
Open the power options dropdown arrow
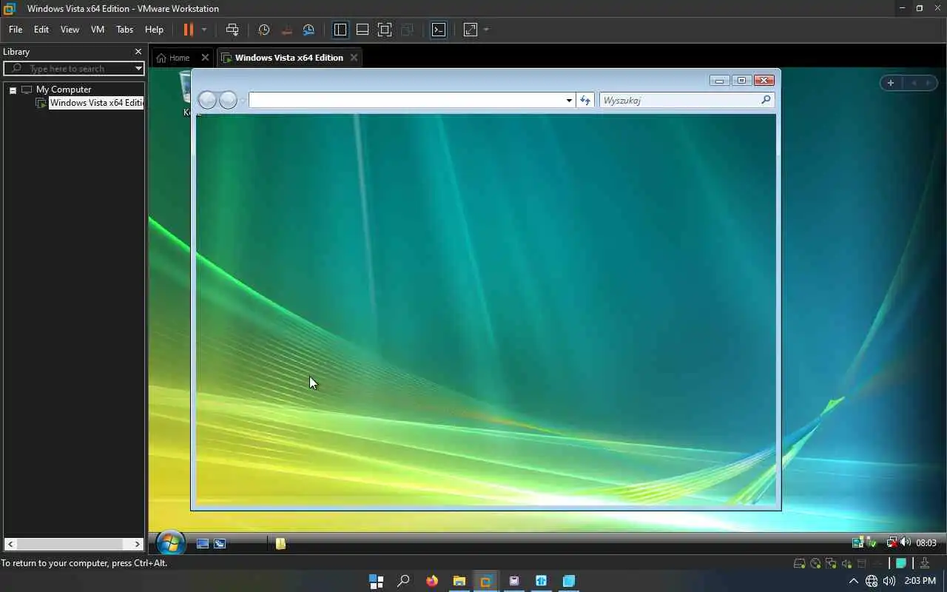(x=204, y=30)
